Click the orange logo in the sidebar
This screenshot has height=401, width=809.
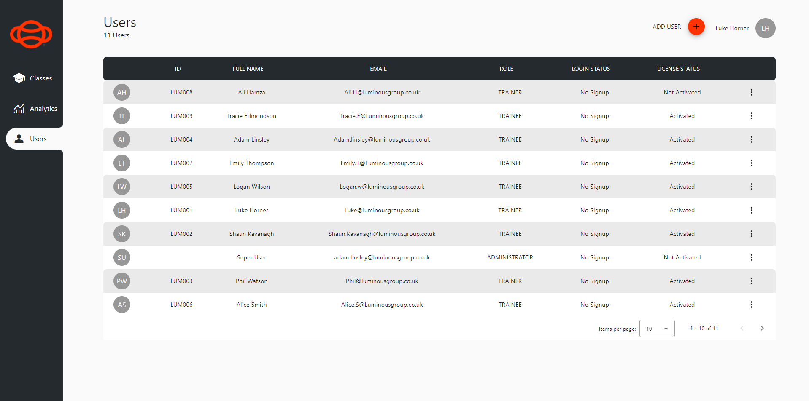[x=31, y=34]
